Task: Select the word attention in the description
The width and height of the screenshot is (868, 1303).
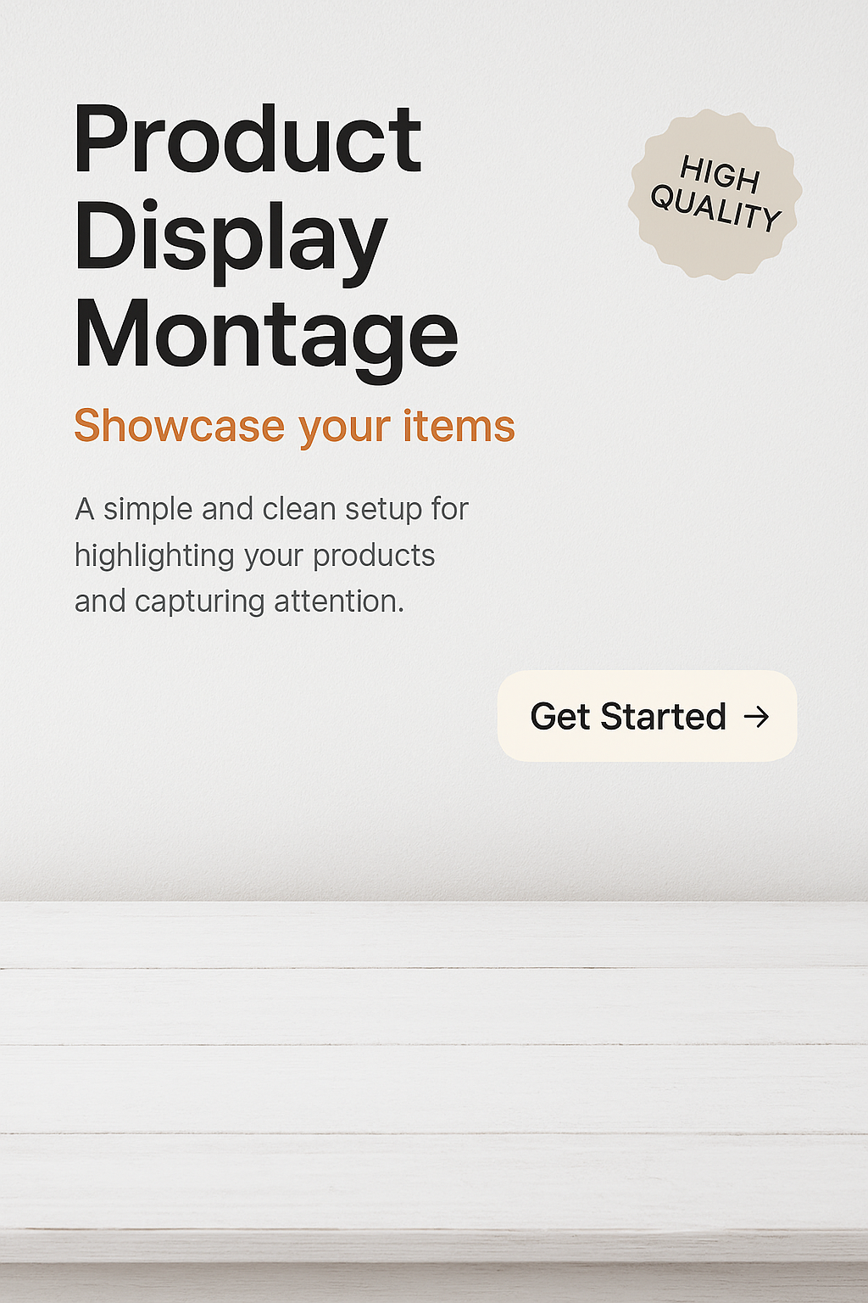Action: [339, 601]
